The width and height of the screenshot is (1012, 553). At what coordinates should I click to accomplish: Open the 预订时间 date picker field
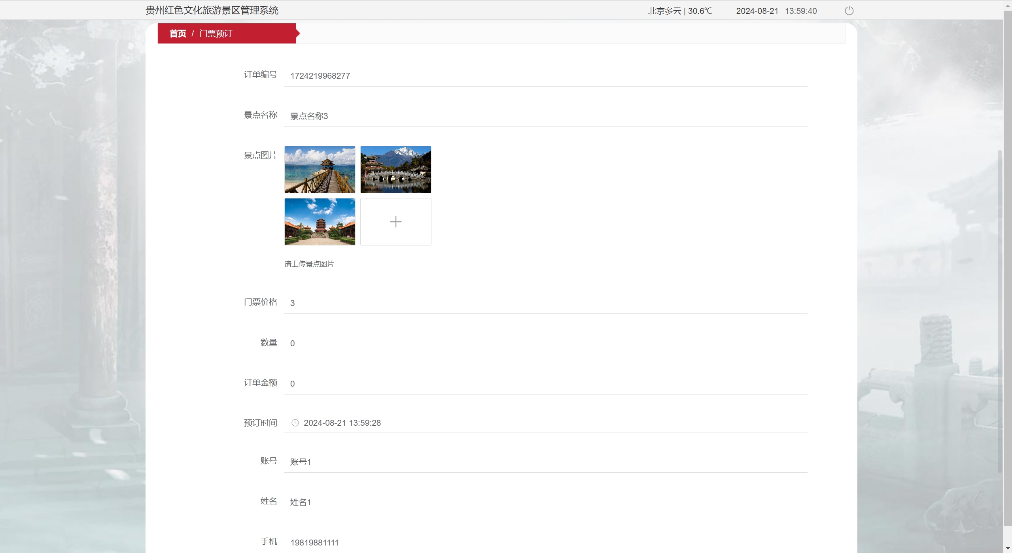(x=545, y=423)
